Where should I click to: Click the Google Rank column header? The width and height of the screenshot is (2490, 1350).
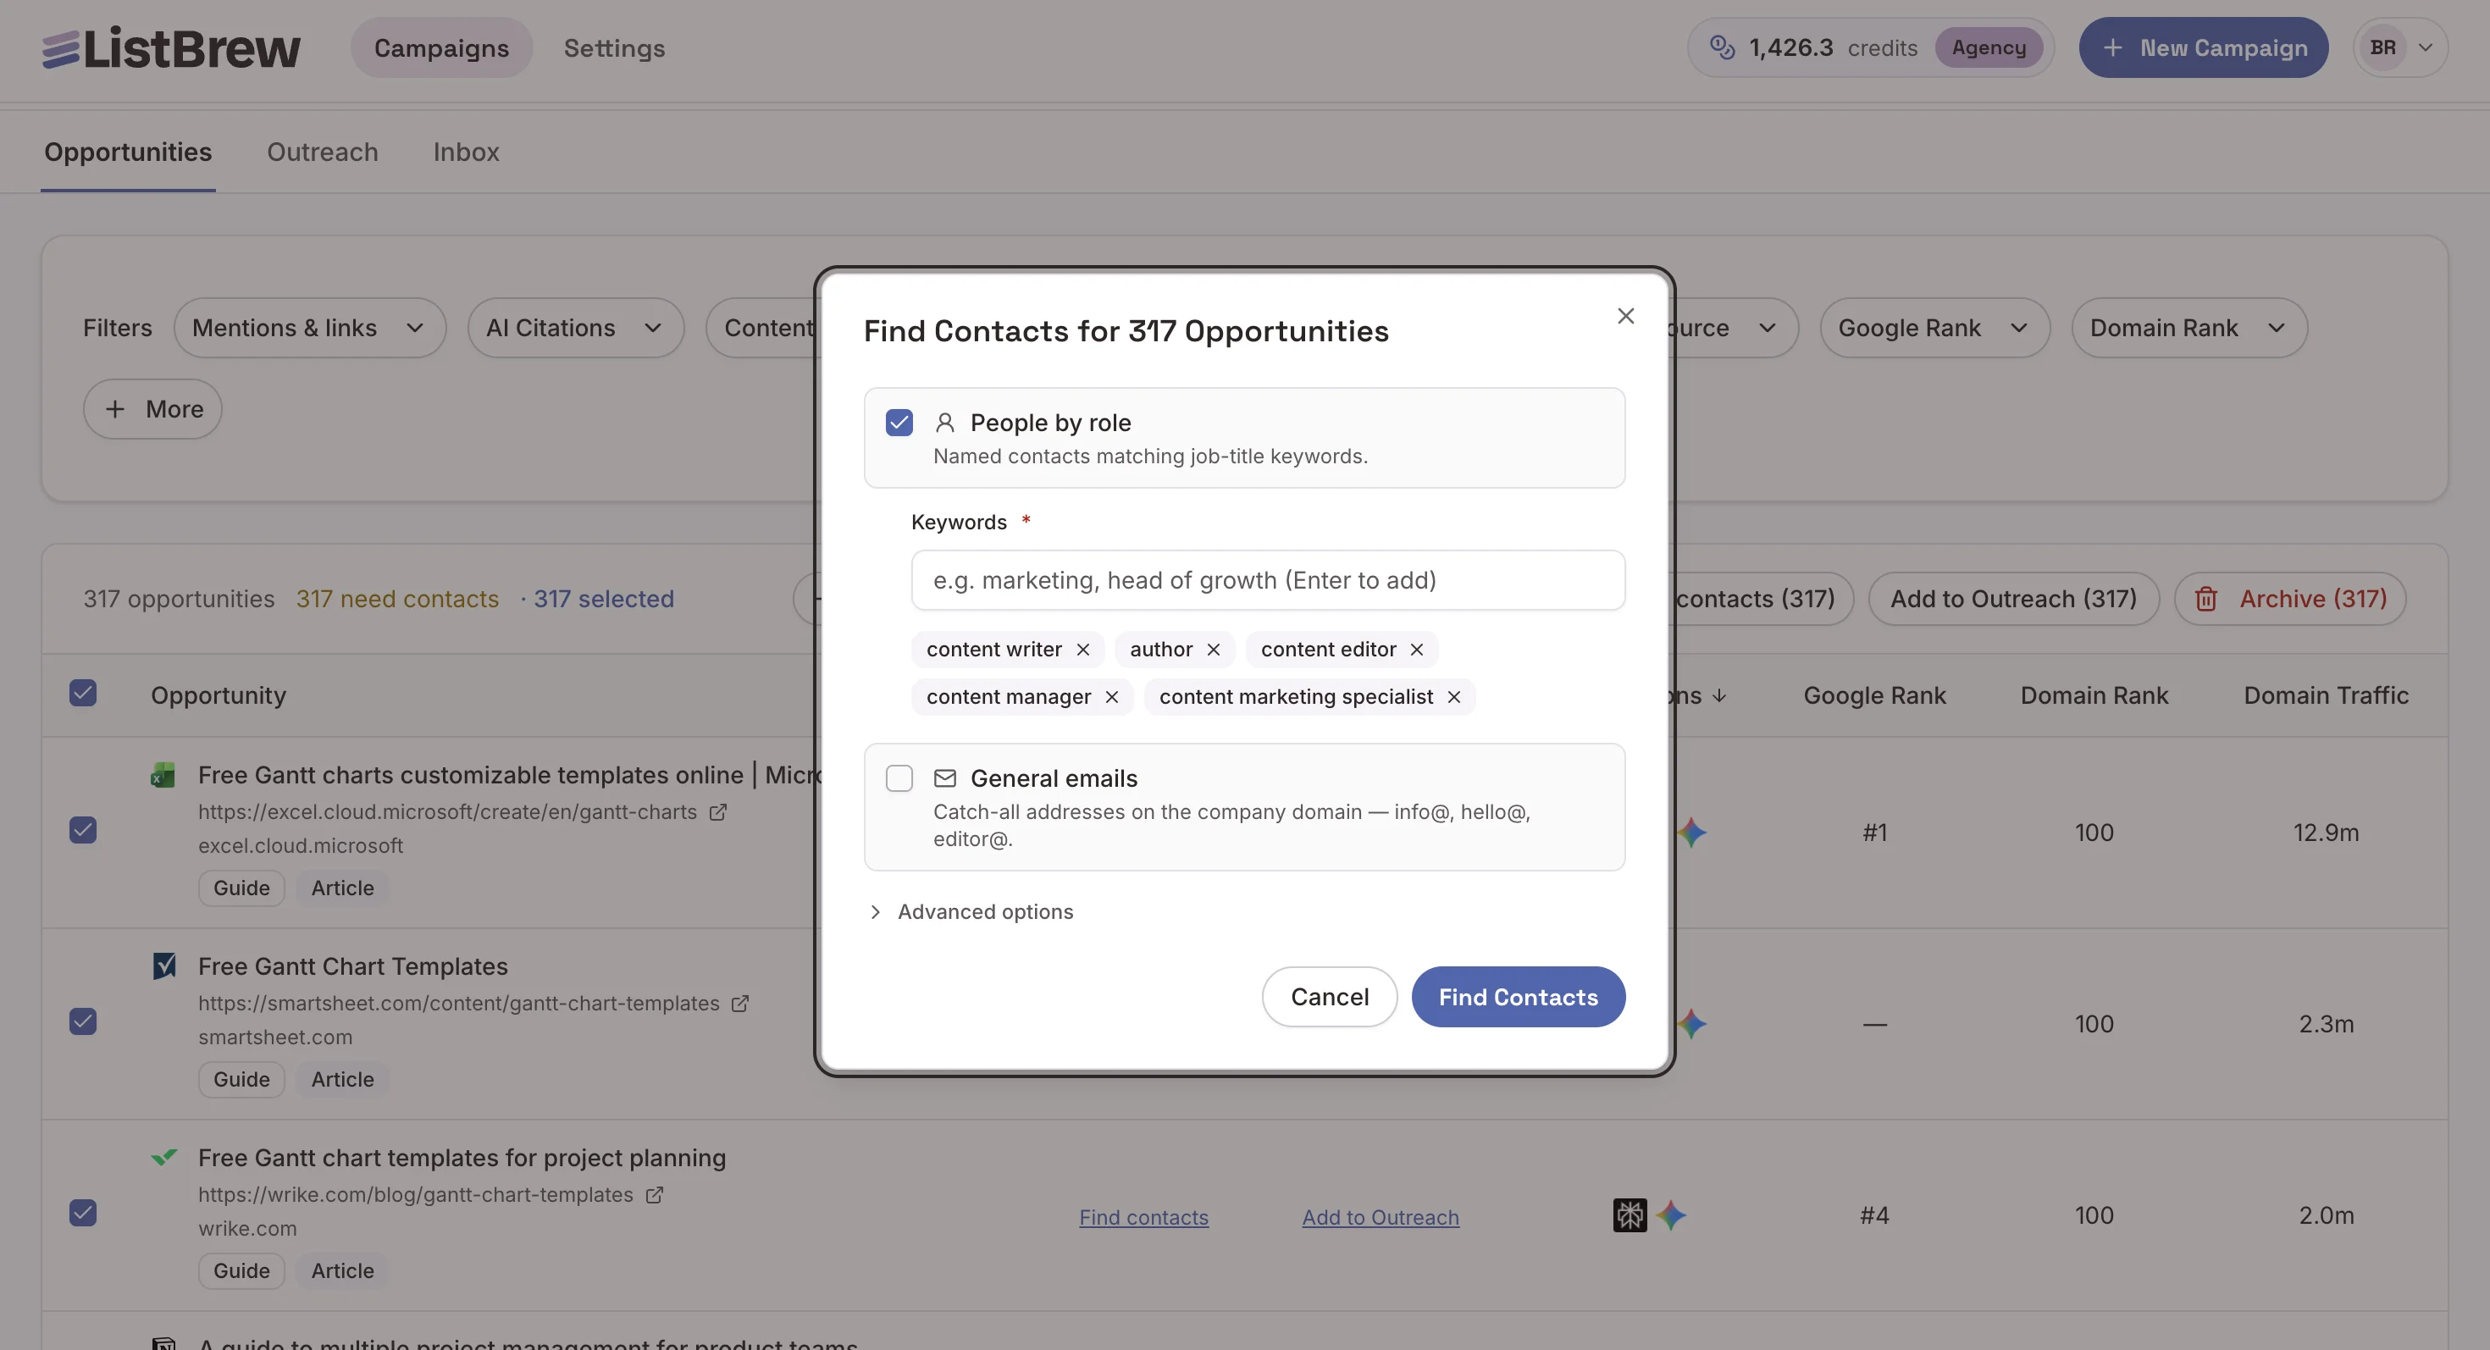click(x=1874, y=694)
